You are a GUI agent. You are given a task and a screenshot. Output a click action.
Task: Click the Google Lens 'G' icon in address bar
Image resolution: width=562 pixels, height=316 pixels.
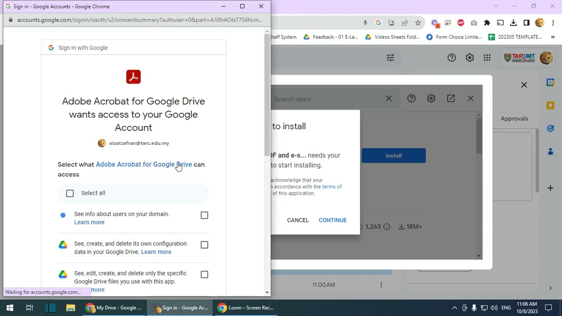click(378, 23)
